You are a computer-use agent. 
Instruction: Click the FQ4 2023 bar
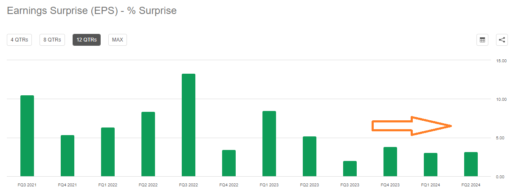point(390,161)
